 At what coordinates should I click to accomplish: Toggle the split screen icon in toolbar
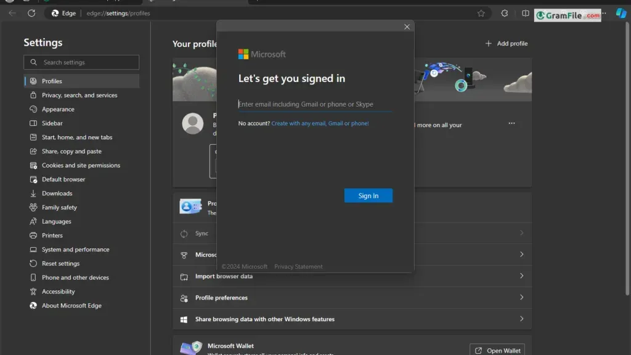pyautogui.click(x=526, y=14)
